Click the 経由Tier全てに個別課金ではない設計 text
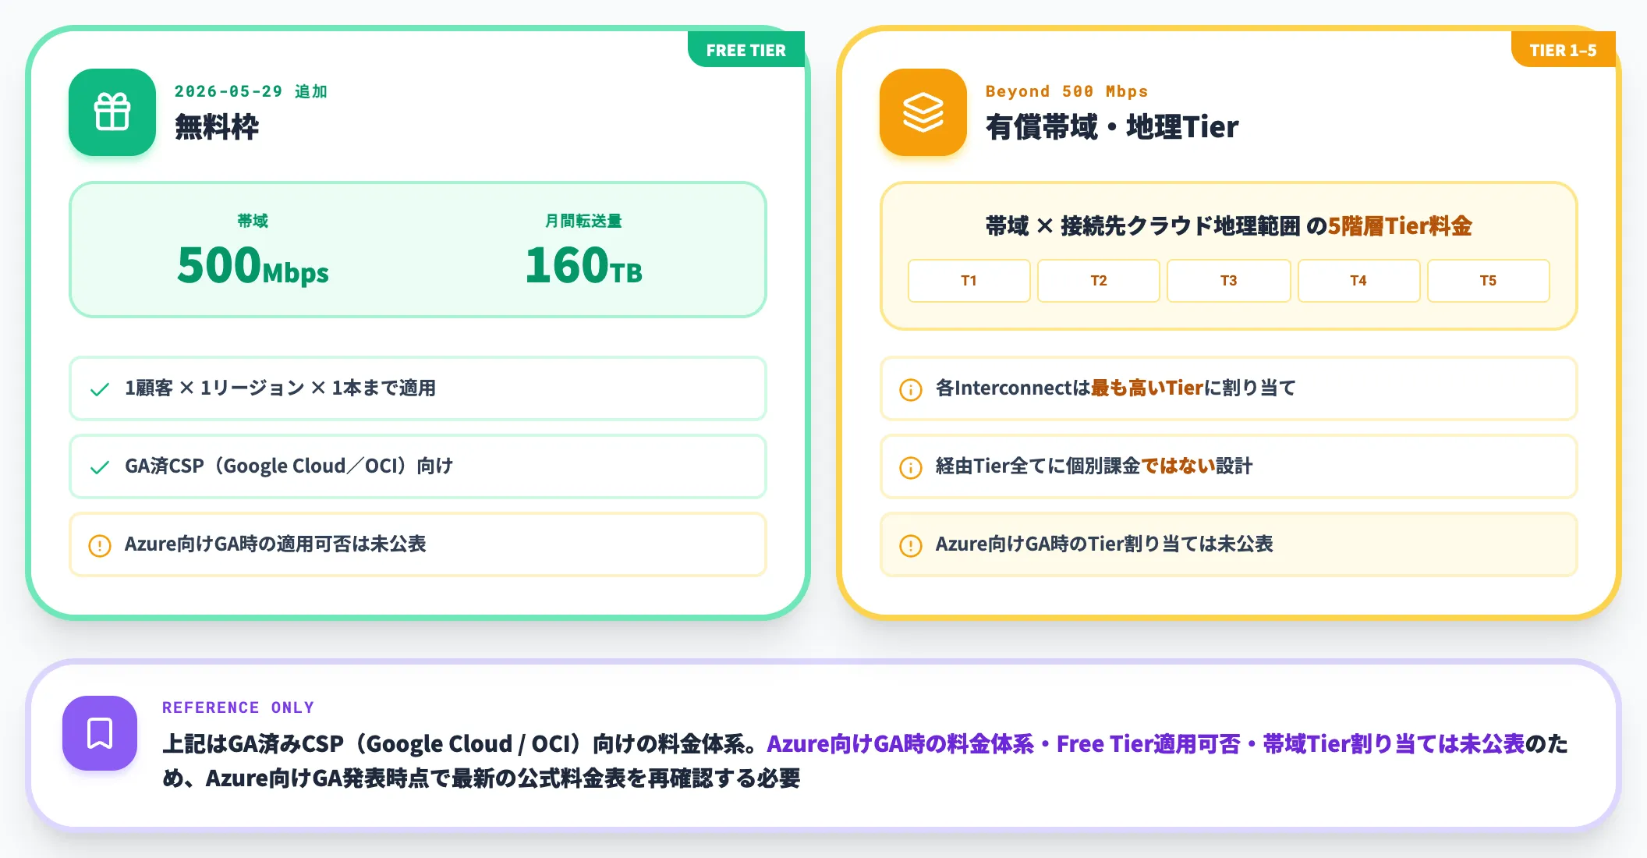Image resolution: width=1647 pixels, height=858 pixels. (1094, 466)
